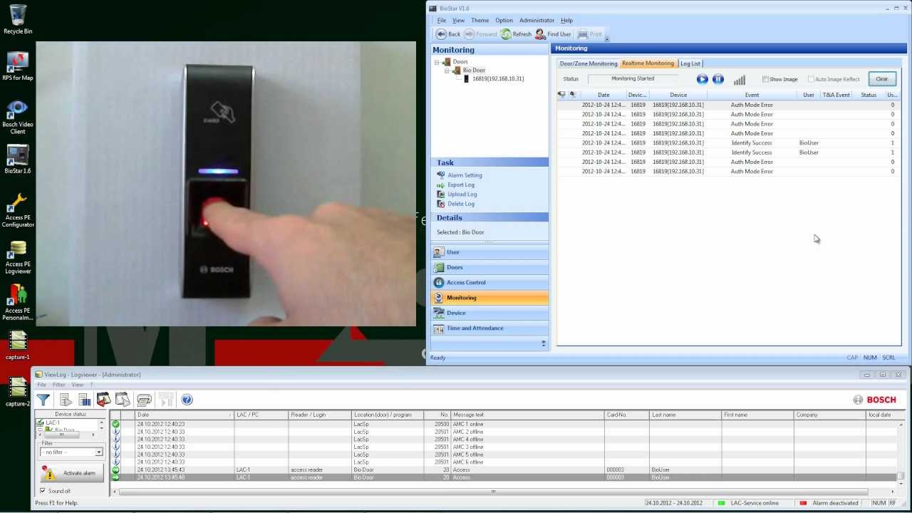Collapse the Doors tree node
This screenshot has width=912, height=513.
click(437, 62)
